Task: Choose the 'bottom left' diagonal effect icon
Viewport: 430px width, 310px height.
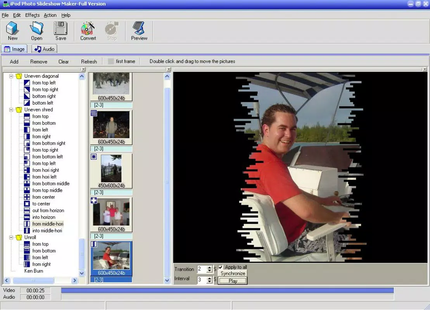Action: (27, 103)
